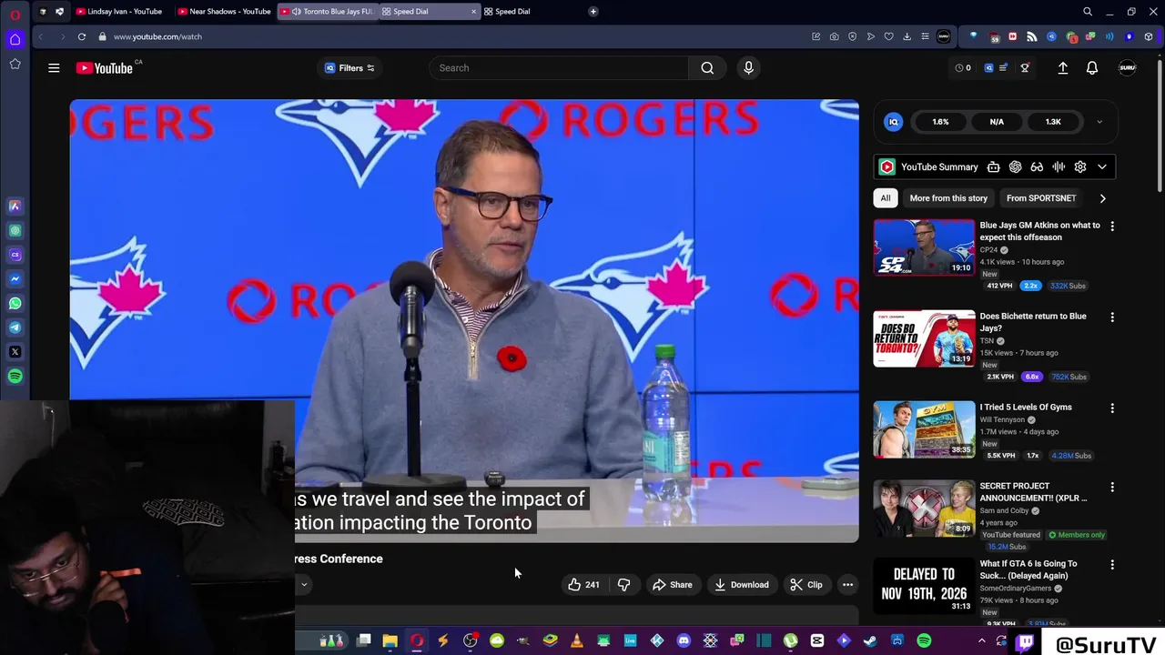Show more filter chips with the arrow
This screenshot has width=1165, height=655.
[x=1102, y=198]
